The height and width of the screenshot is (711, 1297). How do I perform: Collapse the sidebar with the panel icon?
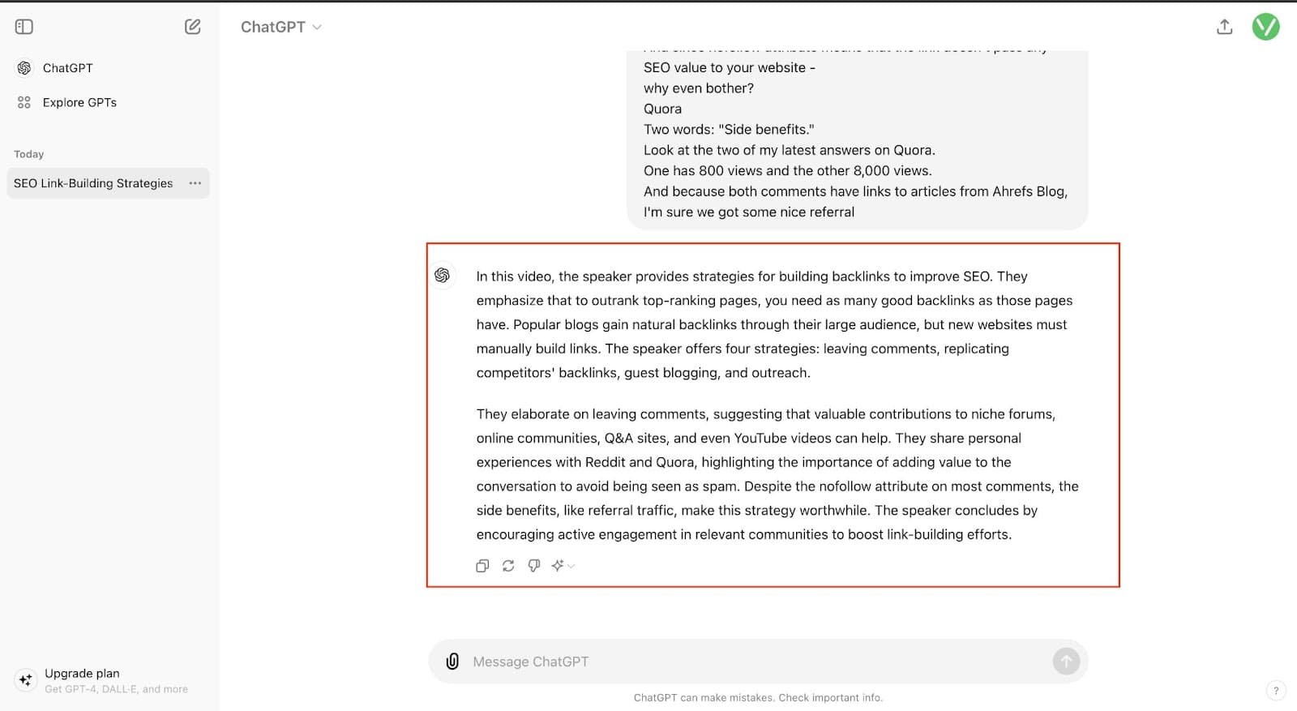24,27
